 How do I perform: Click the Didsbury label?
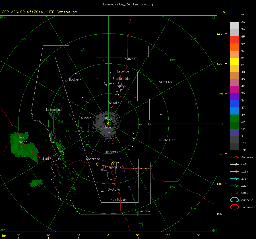coord(108,127)
